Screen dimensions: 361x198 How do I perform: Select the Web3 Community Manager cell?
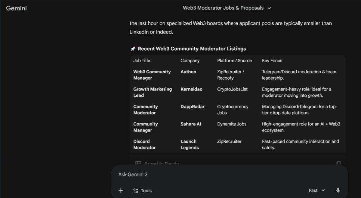[152, 75]
